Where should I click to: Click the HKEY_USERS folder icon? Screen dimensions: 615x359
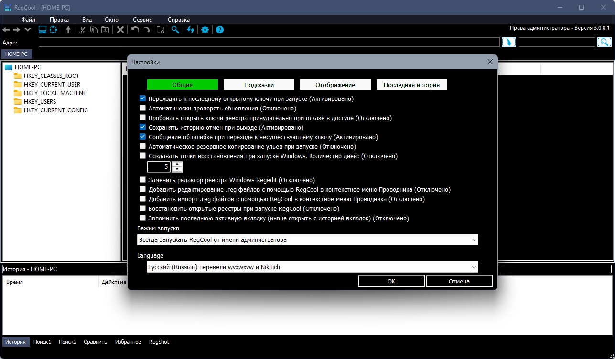pos(18,102)
